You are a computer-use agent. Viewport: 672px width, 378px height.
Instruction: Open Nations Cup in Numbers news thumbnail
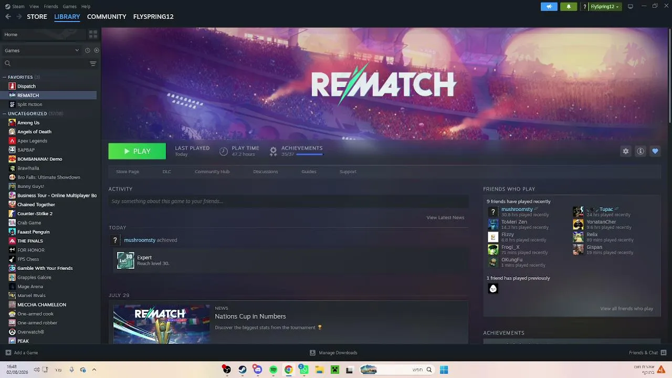point(162,324)
